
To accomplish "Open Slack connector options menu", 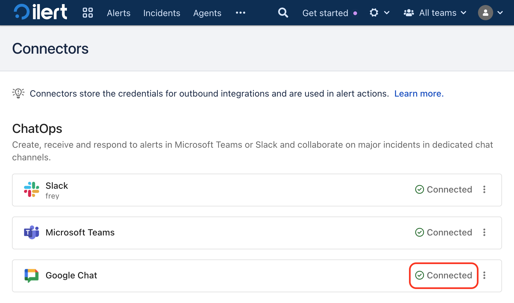I will coord(484,189).
